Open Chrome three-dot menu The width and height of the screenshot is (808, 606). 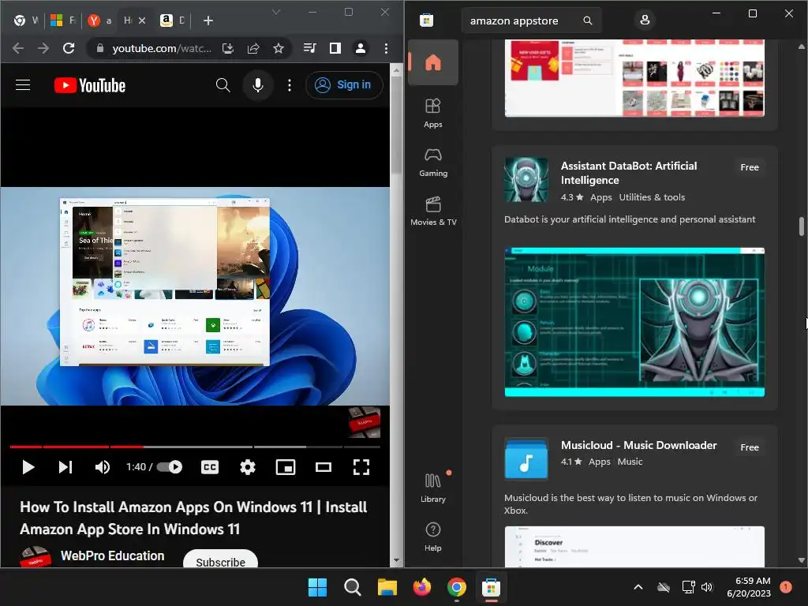(386, 48)
